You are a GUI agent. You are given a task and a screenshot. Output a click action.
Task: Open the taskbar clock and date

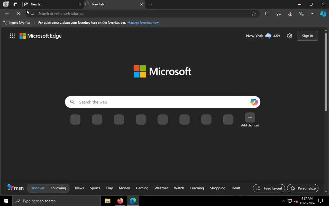pyautogui.click(x=307, y=201)
